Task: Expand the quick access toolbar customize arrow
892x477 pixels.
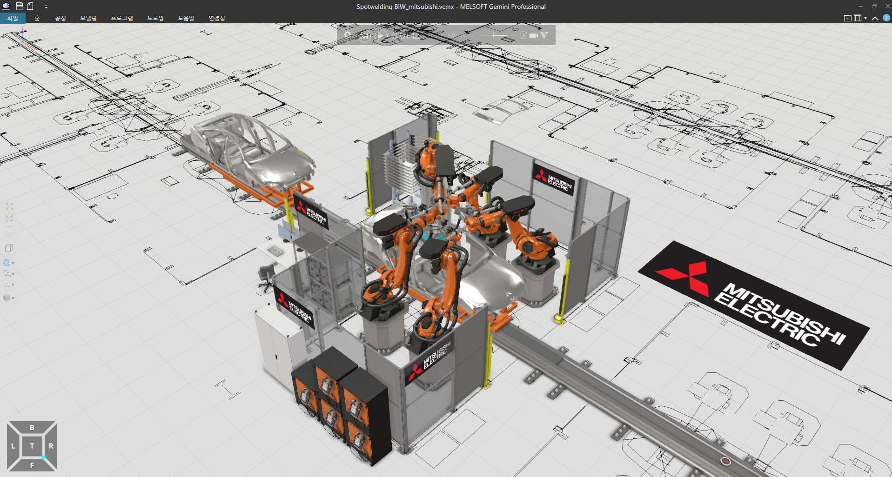Action: [x=46, y=7]
